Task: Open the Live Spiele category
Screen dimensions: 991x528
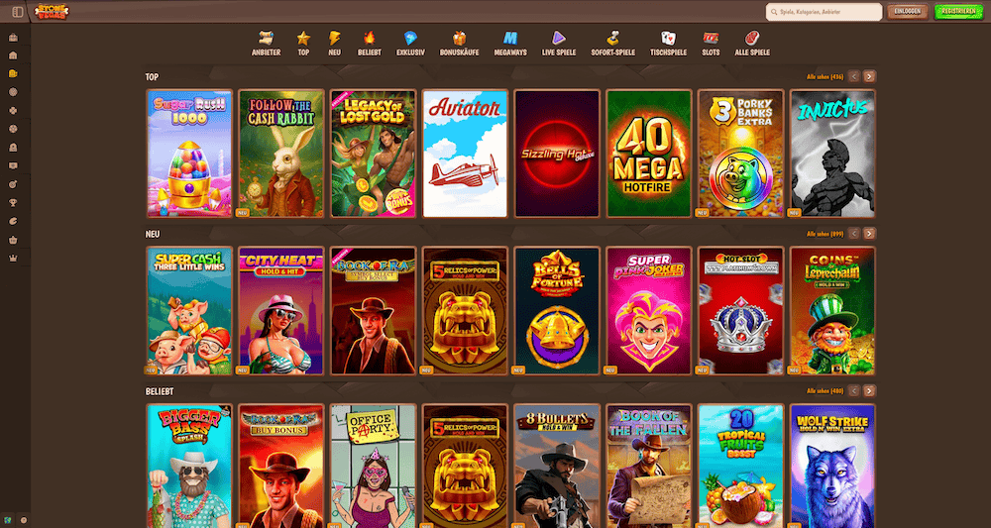Action: pos(559,44)
